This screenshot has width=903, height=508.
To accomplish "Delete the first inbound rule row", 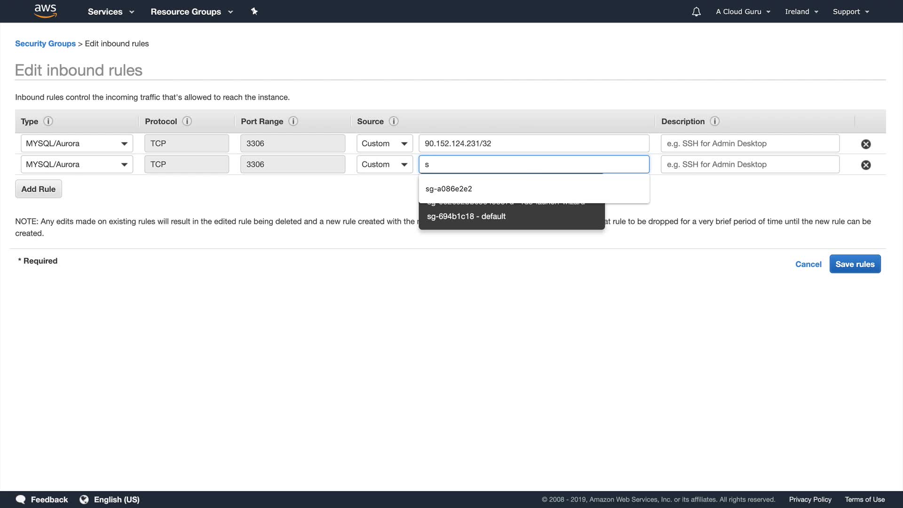I will [865, 144].
